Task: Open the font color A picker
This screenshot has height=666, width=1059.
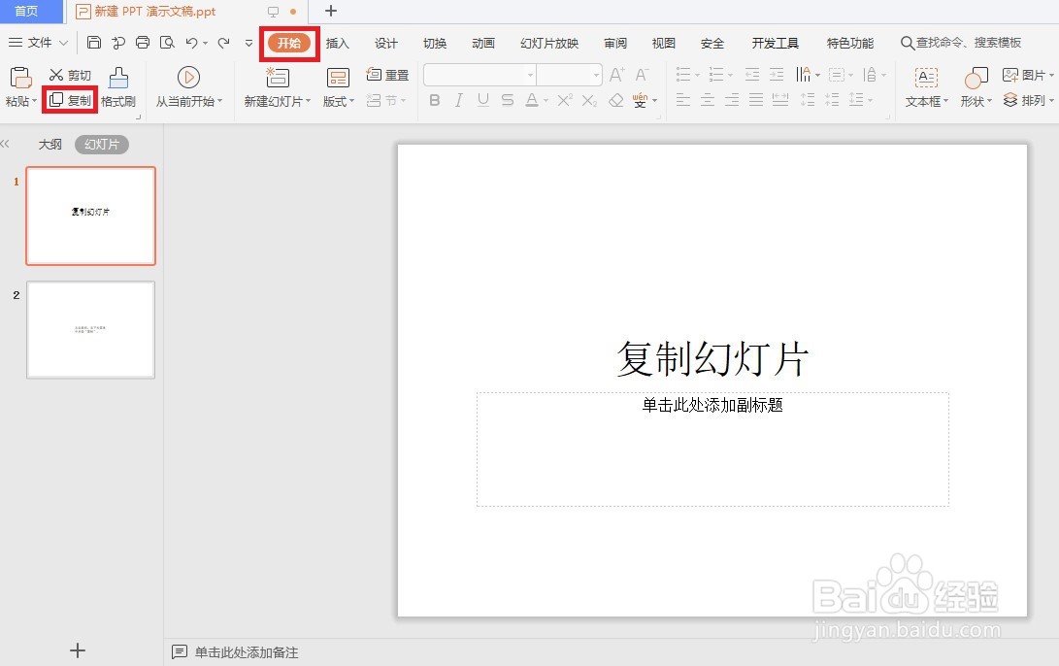Action: (x=532, y=100)
